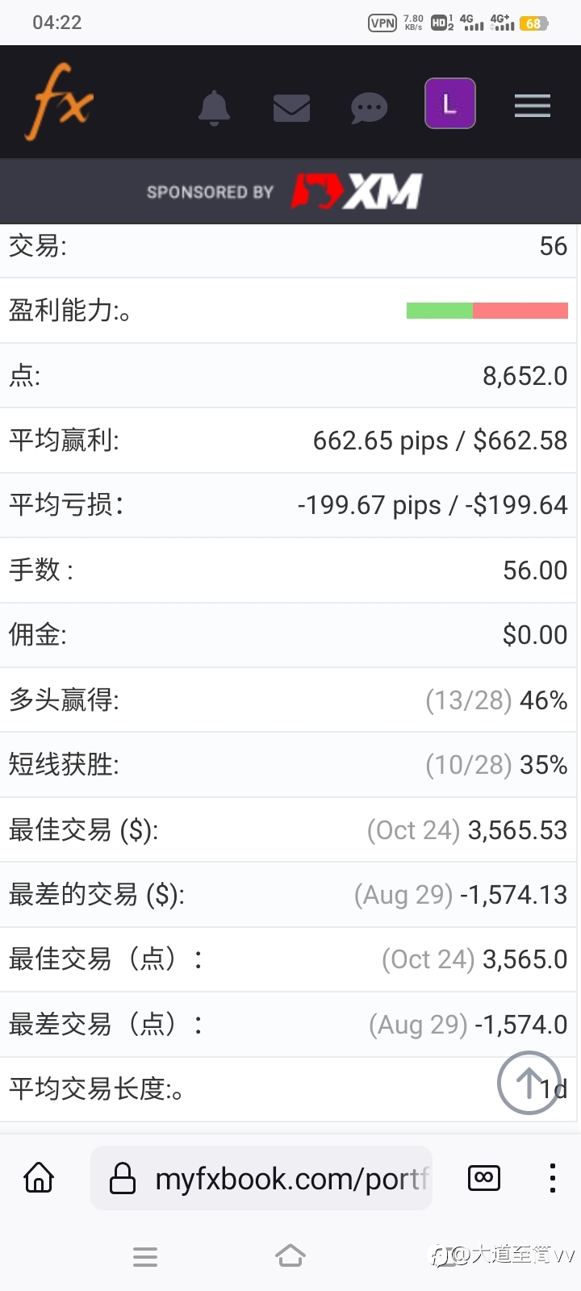Click the XM sponsor logo
Image resolution: width=581 pixels, height=1291 pixels.
click(x=357, y=191)
